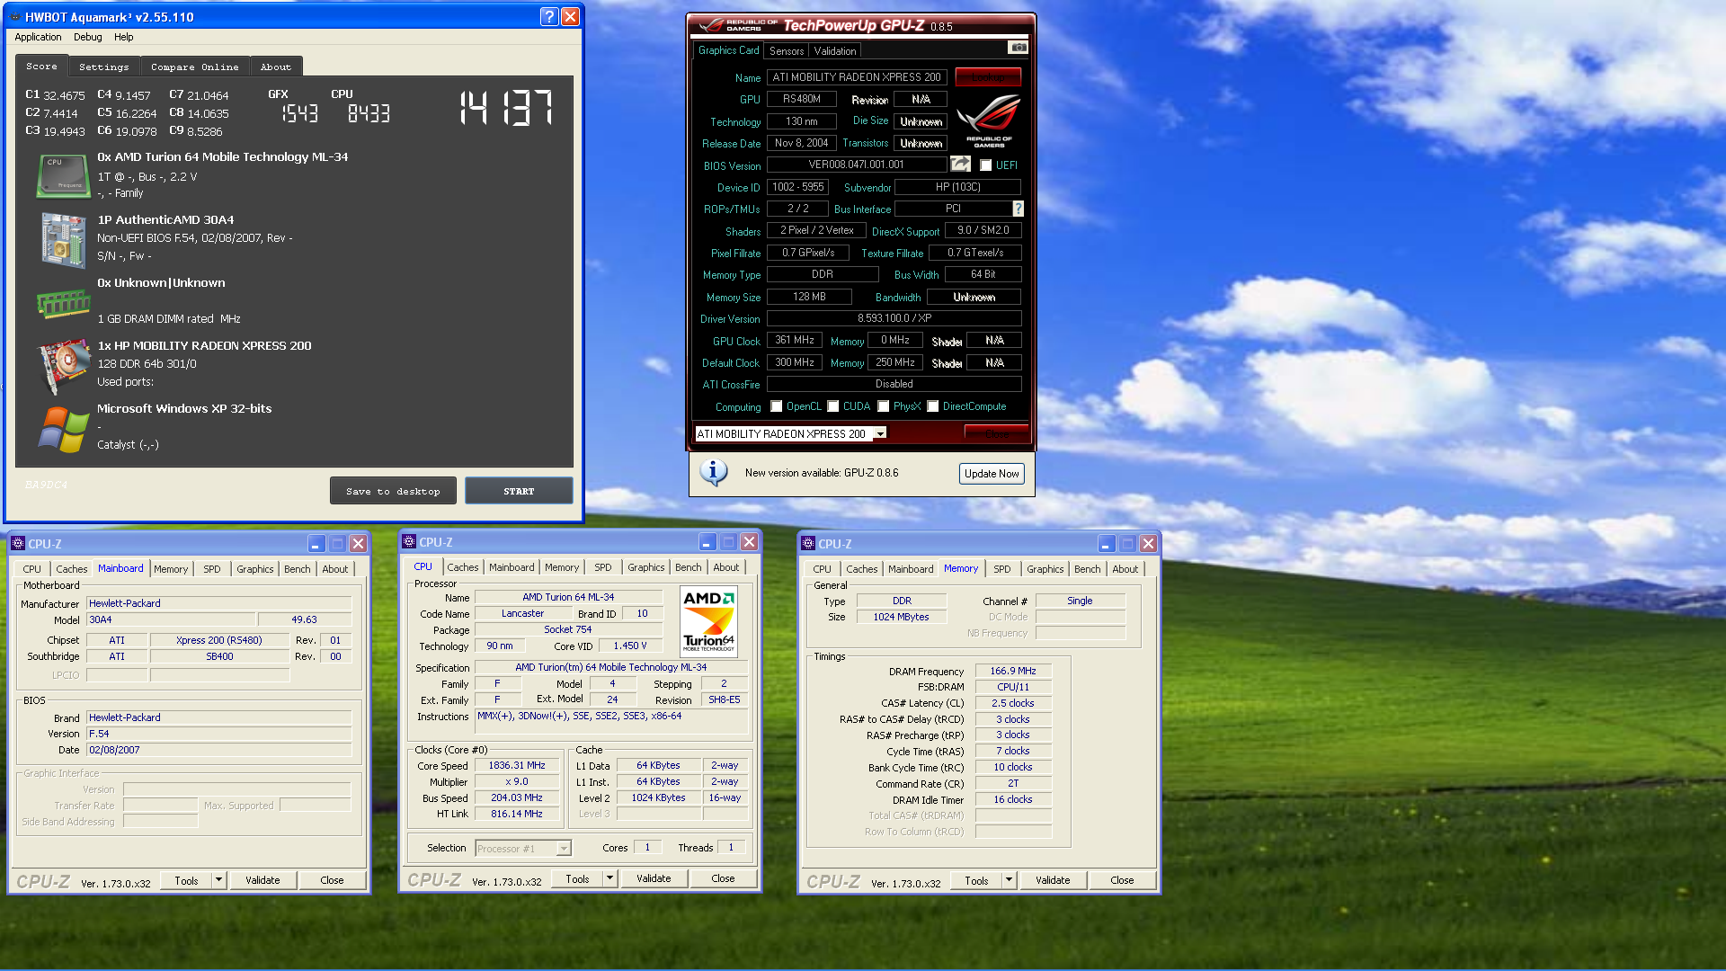Open Graphics tab in CPU-Z Mainboard window
This screenshot has width=1726, height=971.
(255, 569)
